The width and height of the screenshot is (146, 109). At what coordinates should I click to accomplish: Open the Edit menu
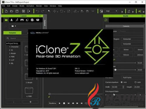point(8,6)
